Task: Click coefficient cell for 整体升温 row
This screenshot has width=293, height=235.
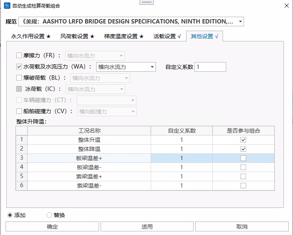Action: 181,140
